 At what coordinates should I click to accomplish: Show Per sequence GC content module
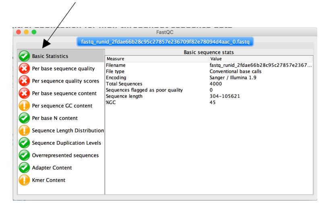61,106
